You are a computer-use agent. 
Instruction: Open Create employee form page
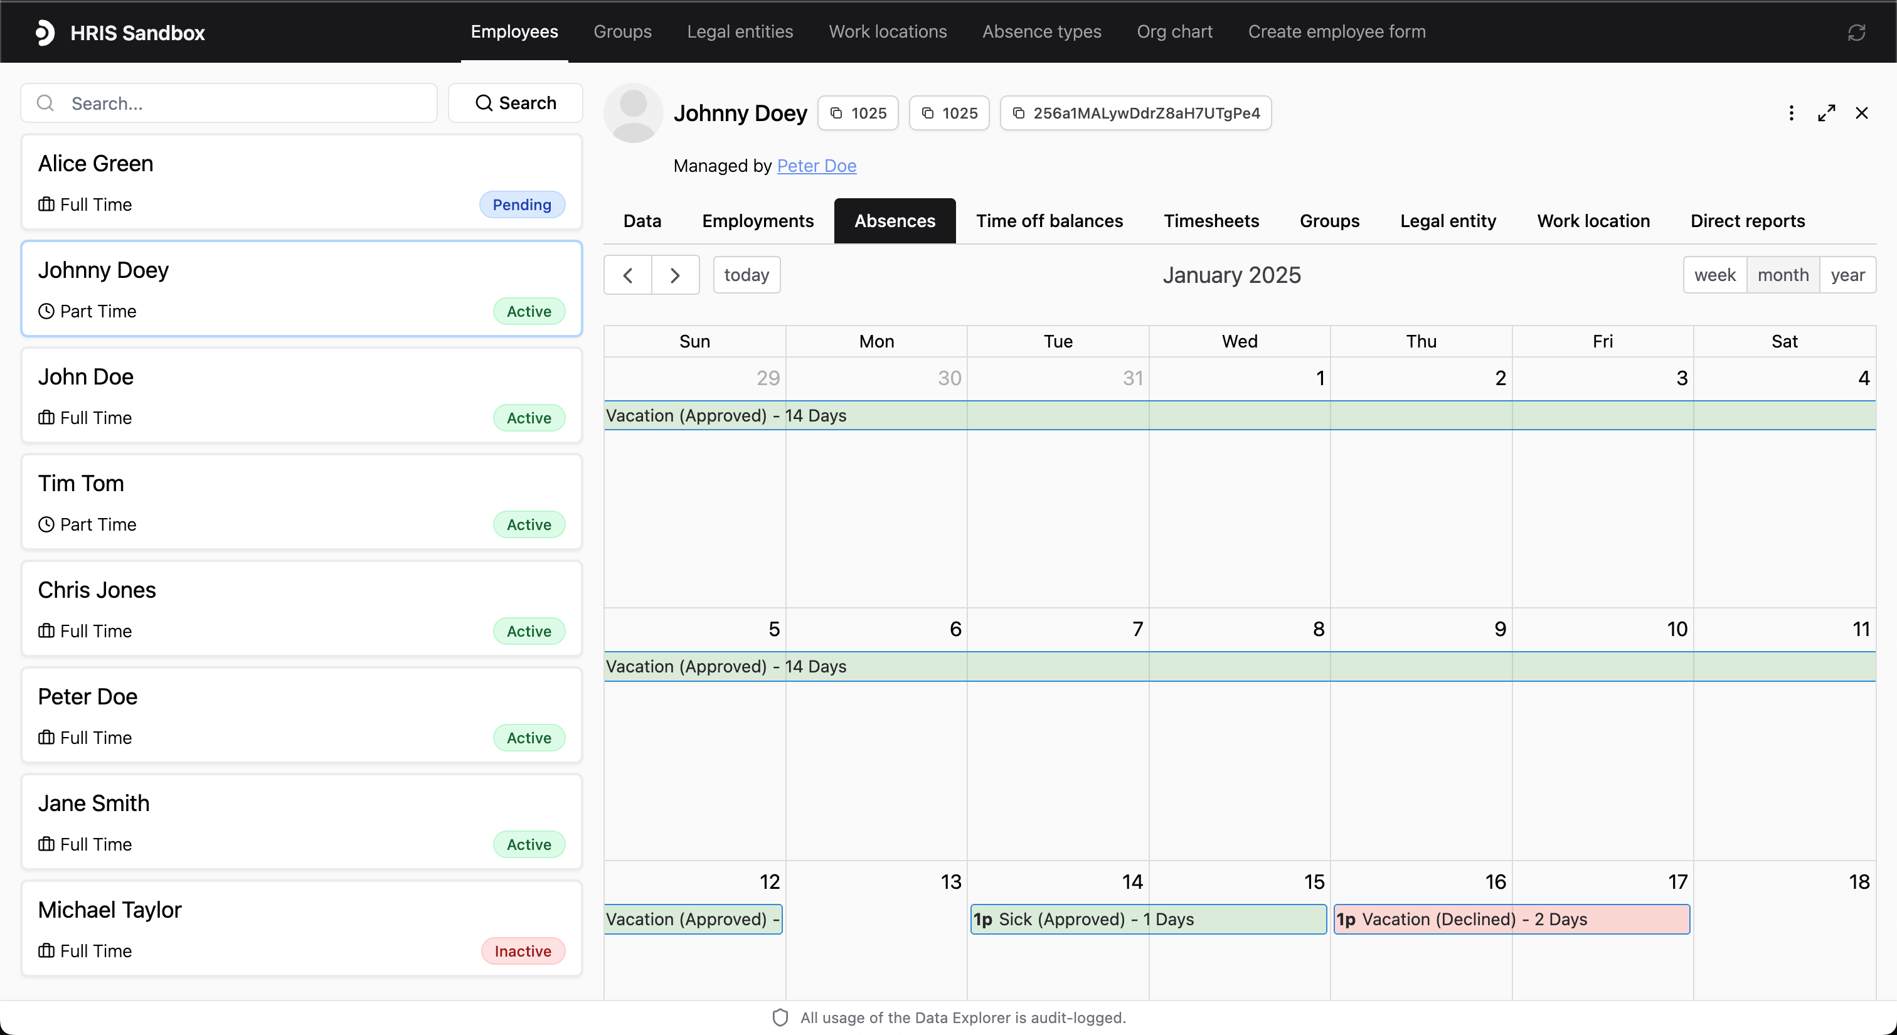click(x=1337, y=31)
